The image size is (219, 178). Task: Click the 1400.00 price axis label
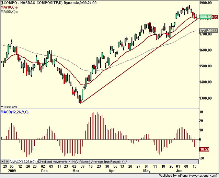click(x=206, y=82)
